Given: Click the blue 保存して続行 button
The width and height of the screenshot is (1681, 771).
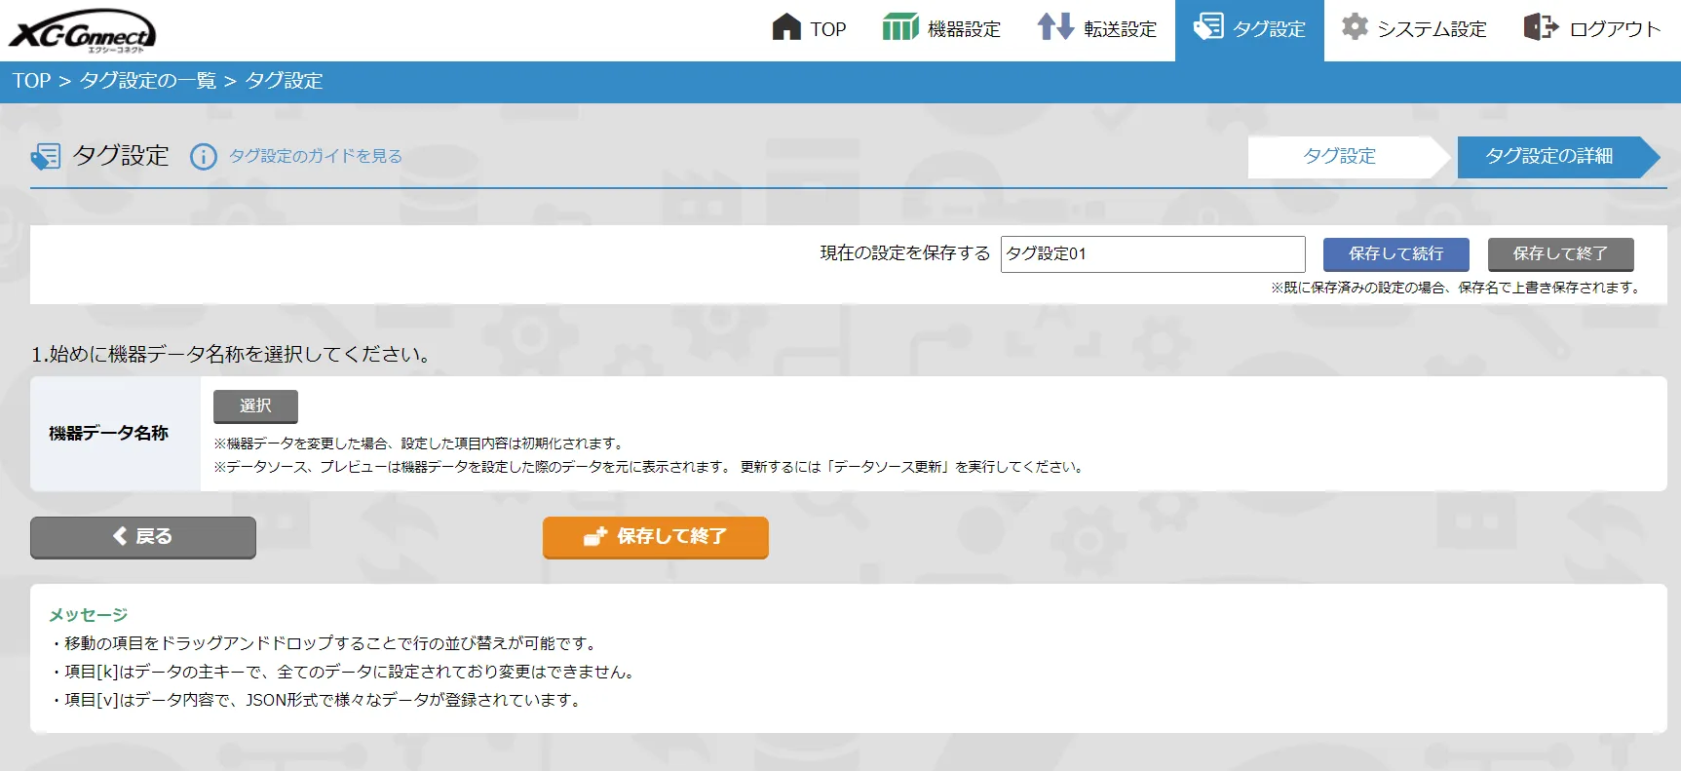Looking at the screenshot, I should pyautogui.click(x=1396, y=254).
